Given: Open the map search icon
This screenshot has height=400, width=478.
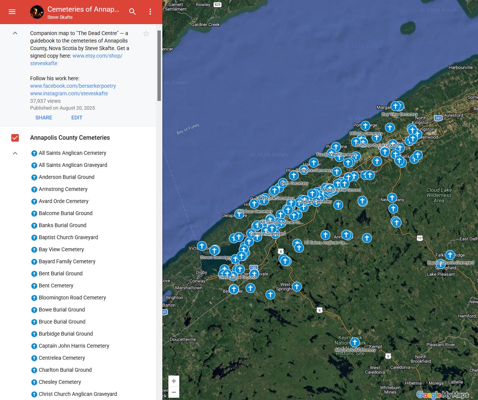Looking at the screenshot, I should pos(132,12).
